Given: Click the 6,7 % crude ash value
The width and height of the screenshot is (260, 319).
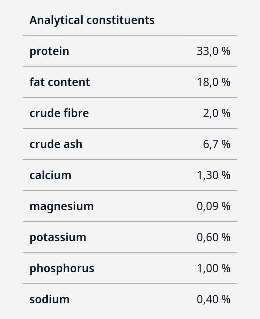Looking at the screenshot, I should click(x=216, y=144).
